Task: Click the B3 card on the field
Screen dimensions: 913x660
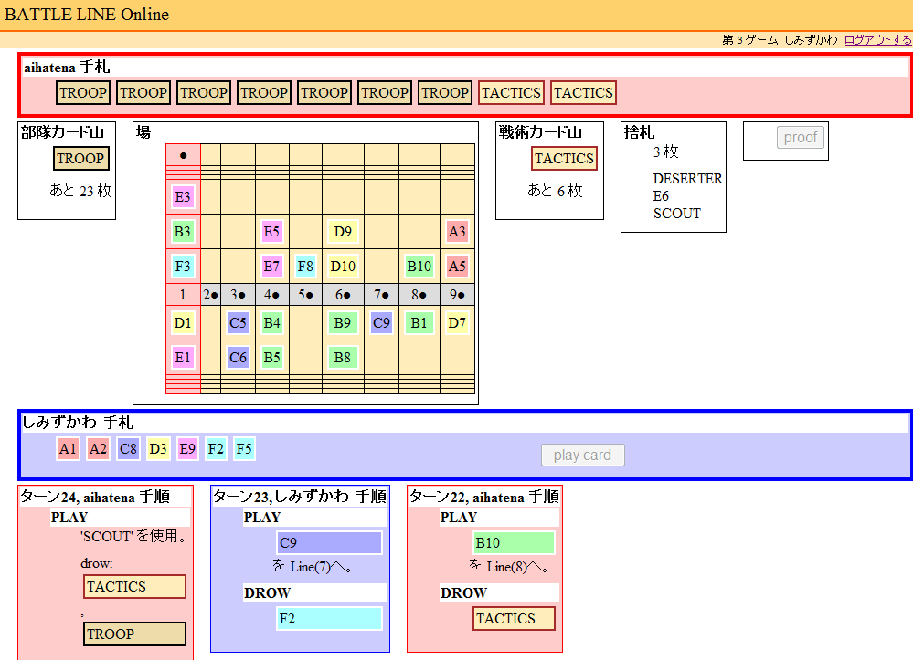Action: point(183,232)
